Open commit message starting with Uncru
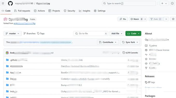176x98 pixels. pyautogui.click(x=72, y=60)
